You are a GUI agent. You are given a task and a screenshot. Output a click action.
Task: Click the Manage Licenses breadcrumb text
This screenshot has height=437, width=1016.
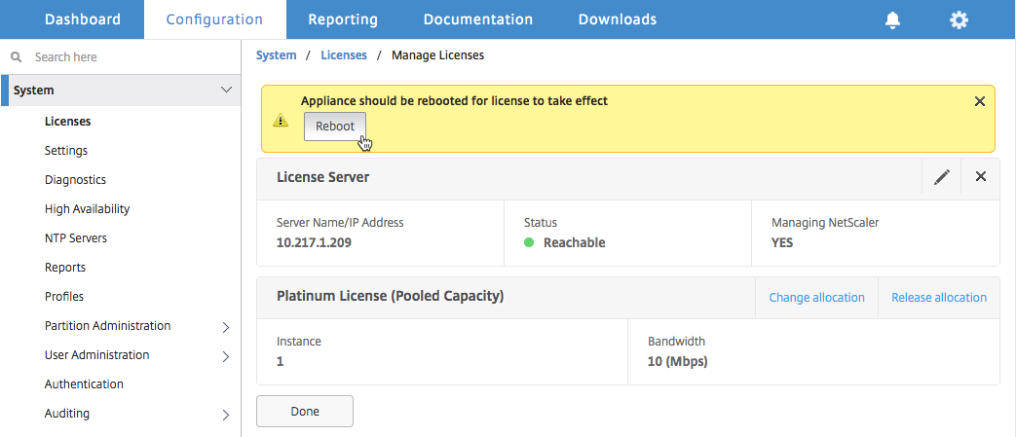[x=438, y=55]
